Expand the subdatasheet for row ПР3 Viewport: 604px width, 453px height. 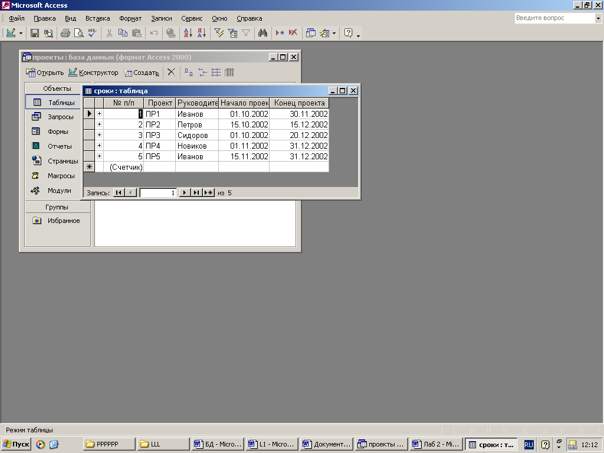(99, 135)
